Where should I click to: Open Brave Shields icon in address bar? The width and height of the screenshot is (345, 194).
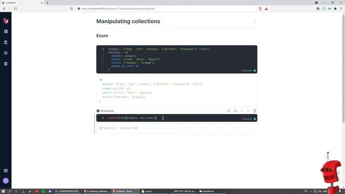260,9
